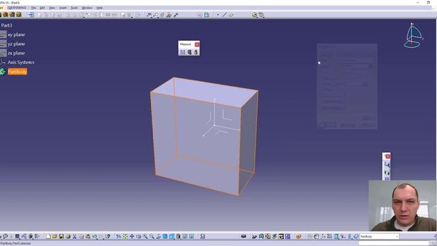437x246 pixels.
Task: Click the axis system icon in bottom toolbar
Action: click(323, 236)
